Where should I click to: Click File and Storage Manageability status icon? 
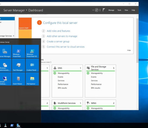pos(88,73)
